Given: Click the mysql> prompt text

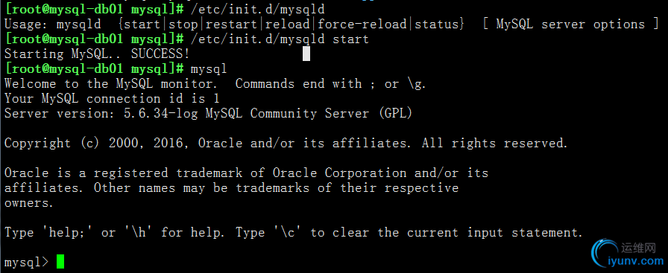Looking at the screenshot, I should 27,263.
